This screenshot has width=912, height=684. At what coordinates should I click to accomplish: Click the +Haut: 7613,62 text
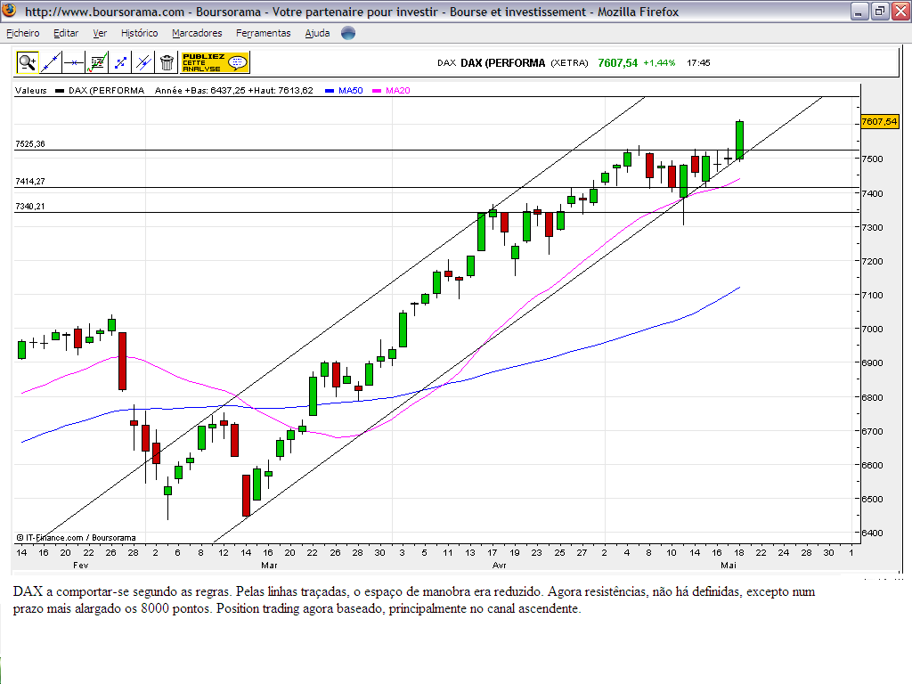point(281,91)
